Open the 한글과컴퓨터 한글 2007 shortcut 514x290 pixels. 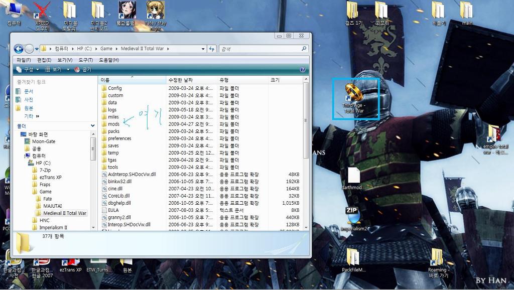pyautogui.click(x=42, y=269)
